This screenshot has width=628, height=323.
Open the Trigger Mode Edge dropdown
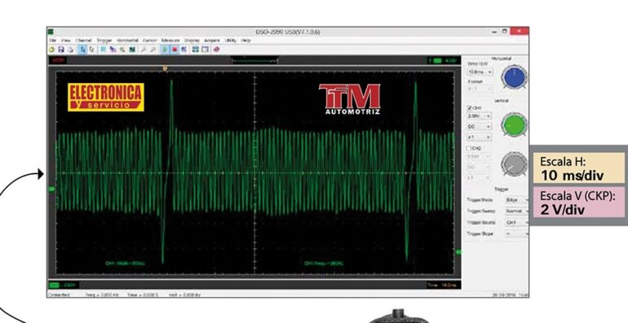click(516, 200)
